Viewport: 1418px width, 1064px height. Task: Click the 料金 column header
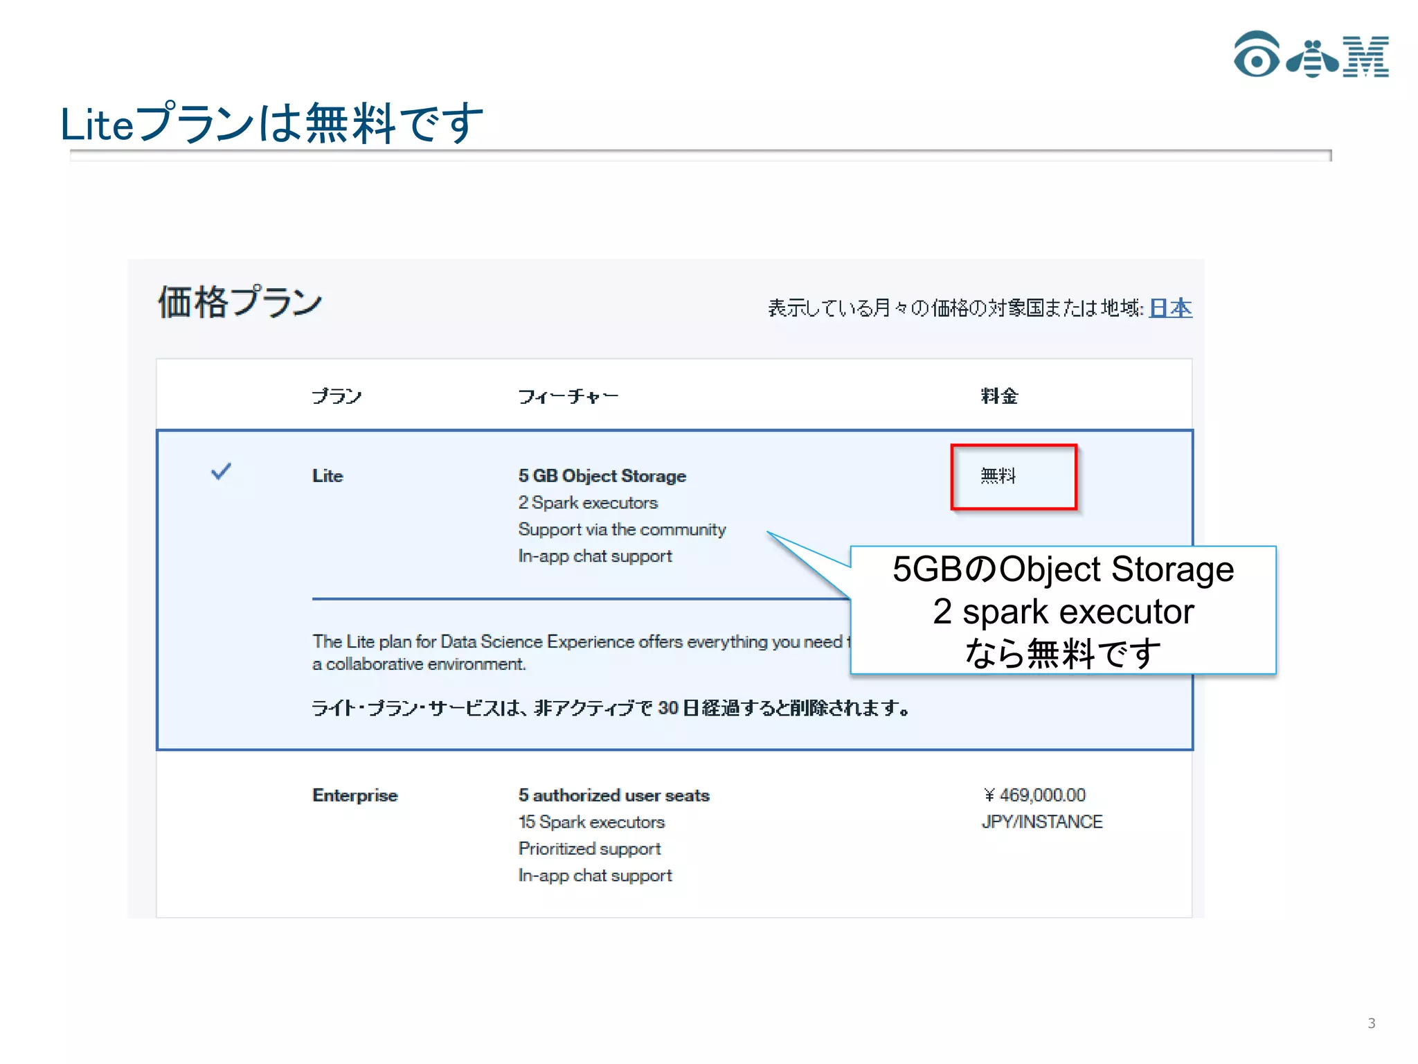[x=999, y=396]
